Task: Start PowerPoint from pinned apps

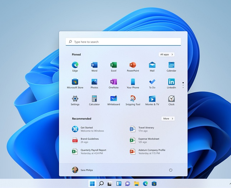Action: 133,67
